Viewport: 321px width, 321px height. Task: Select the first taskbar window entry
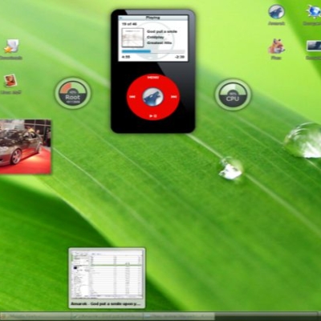point(35,316)
